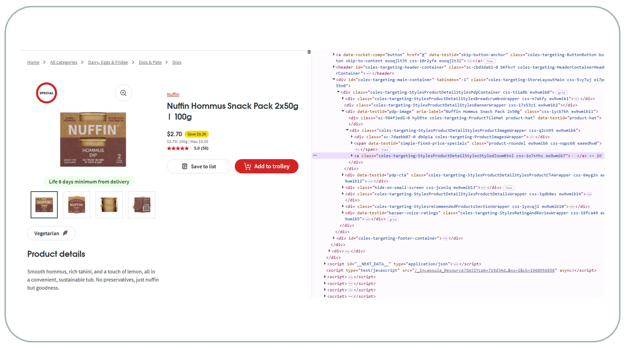Open the Dips & Pate breadcrumb
Viewport: 625px width, 348px height.
tap(150, 62)
